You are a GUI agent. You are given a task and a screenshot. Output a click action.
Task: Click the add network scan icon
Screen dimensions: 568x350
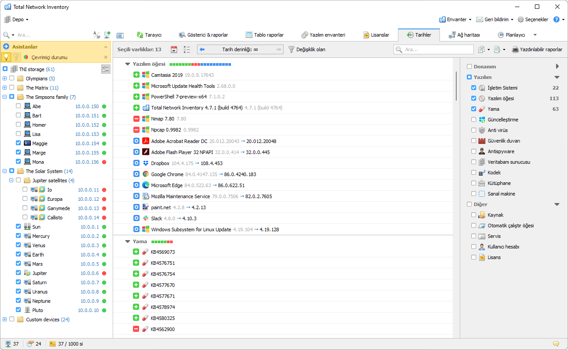pyautogui.click(x=107, y=35)
